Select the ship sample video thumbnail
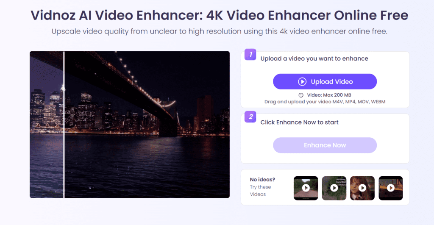Image resolution: width=434 pixels, height=225 pixels. pos(390,188)
